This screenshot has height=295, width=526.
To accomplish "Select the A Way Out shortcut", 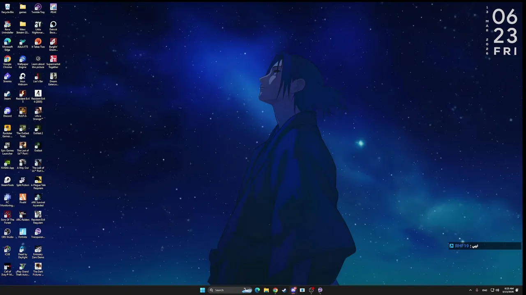I will (x=23, y=164).
